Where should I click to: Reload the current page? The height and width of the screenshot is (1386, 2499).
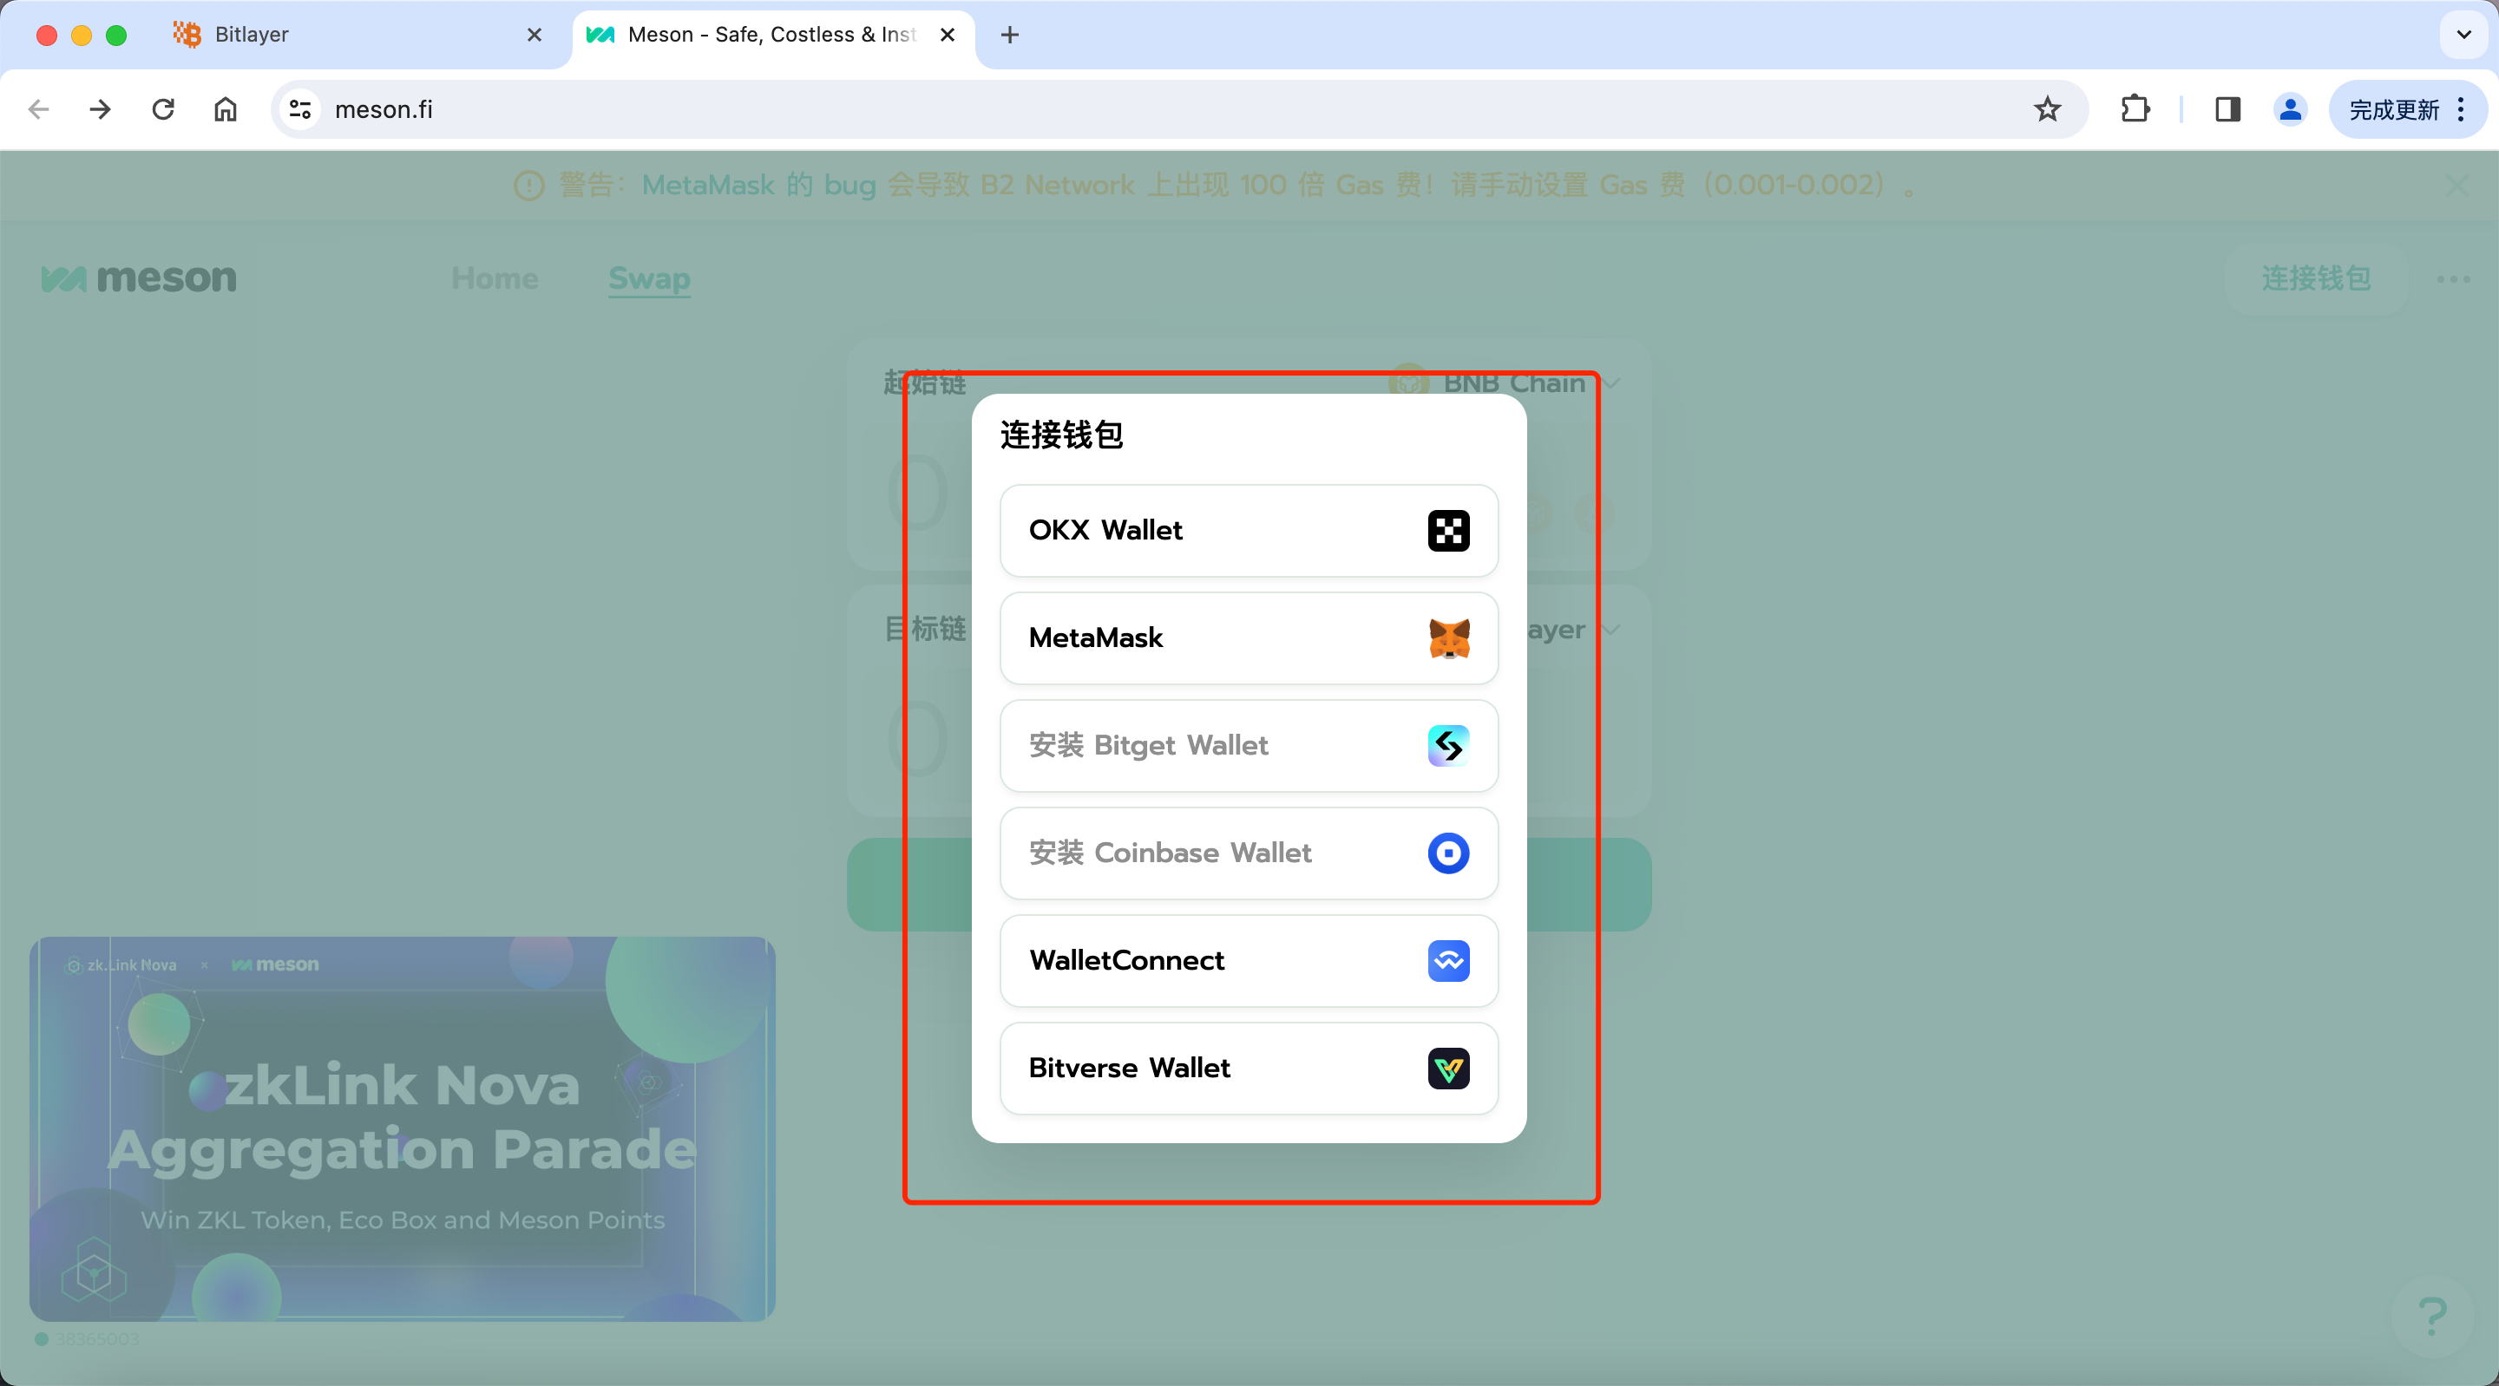point(163,109)
